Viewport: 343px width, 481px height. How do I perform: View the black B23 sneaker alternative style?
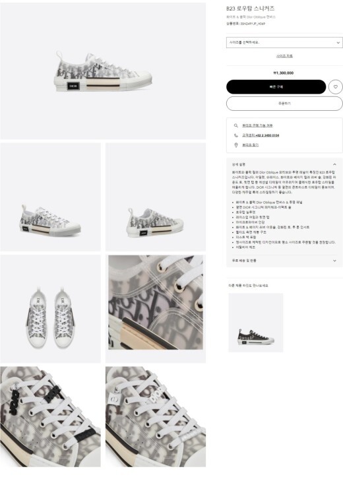click(x=256, y=323)
